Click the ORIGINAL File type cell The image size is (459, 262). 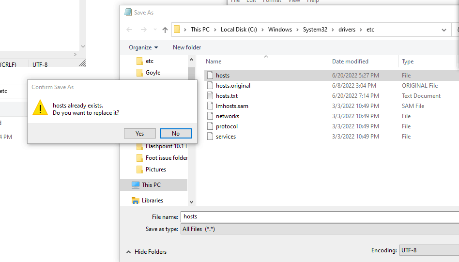coord(420,86)
